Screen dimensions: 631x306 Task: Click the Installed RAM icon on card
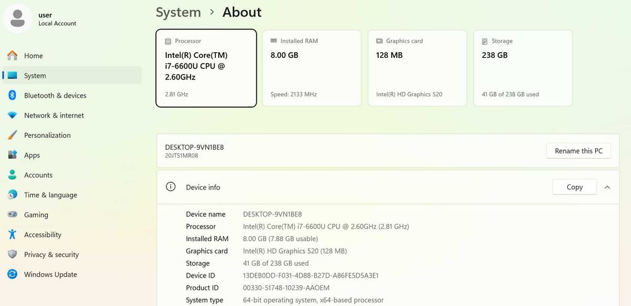[274, 41]
